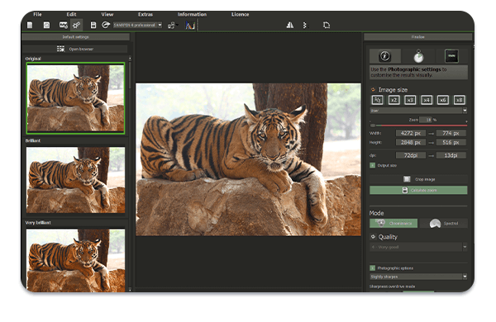Click the crop rotate icon in toolbar
Image resolution: width=496 pixels, height=322 pixels.
(x=327, y=25)
